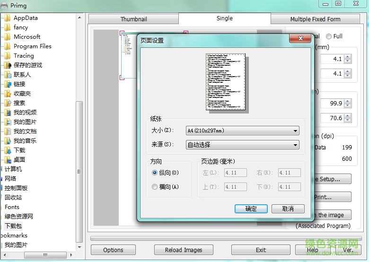Increase the first 4.1 mm stepper value
The height and width of the screenshot is (262, 369).
pos(348,57)
